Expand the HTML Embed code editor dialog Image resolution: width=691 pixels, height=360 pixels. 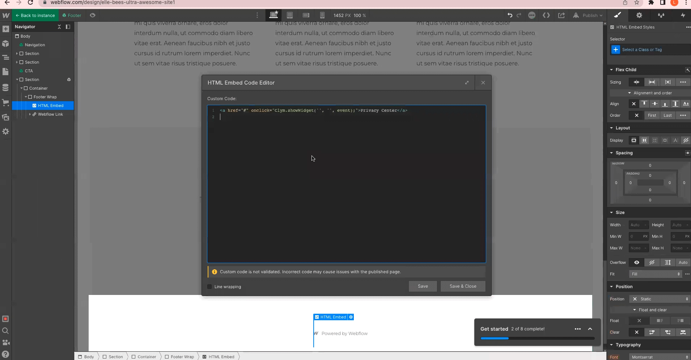(x=467, y=83)
